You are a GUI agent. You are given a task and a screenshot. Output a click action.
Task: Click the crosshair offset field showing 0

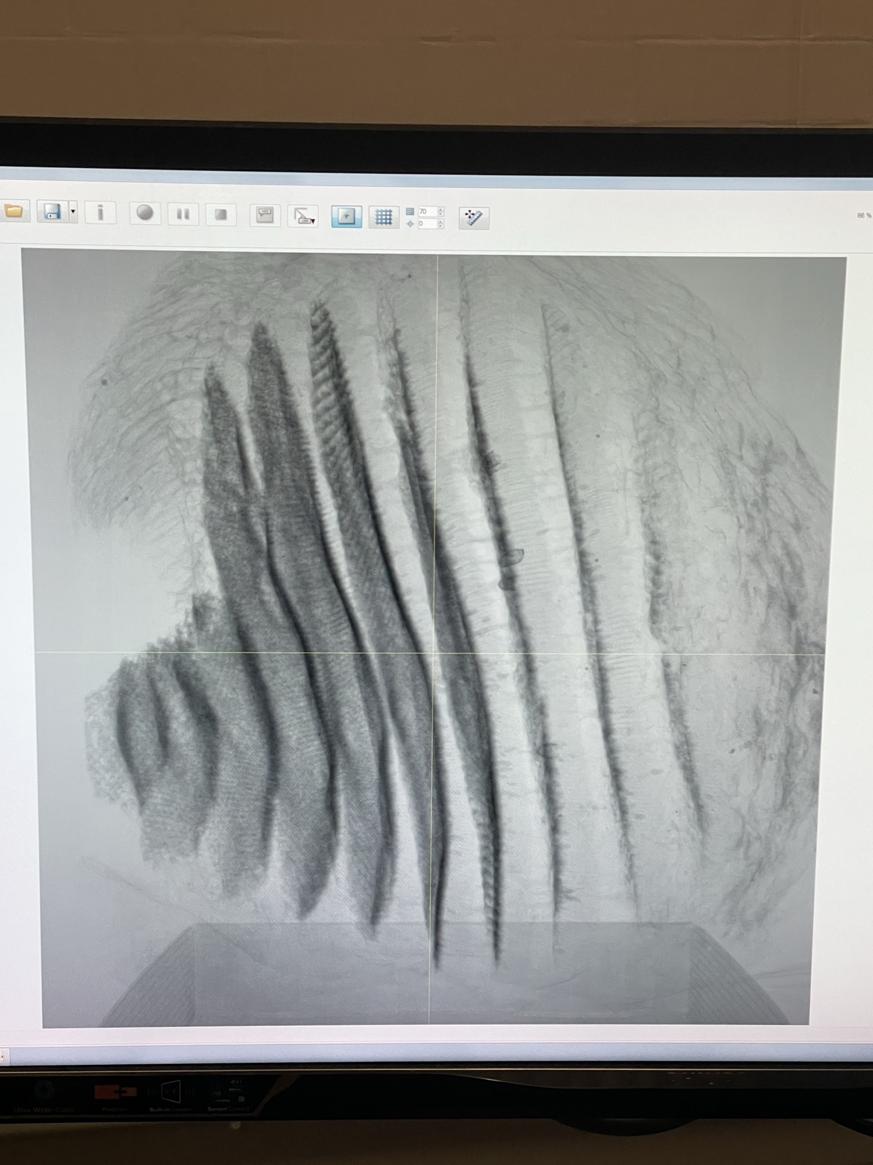[426, 224]
